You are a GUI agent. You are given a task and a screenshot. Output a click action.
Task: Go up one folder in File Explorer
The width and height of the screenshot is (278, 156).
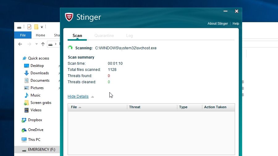point(43,44)
